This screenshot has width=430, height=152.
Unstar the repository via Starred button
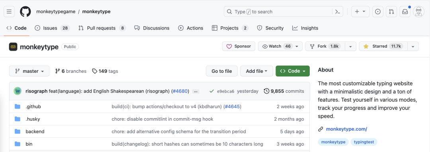383,46
